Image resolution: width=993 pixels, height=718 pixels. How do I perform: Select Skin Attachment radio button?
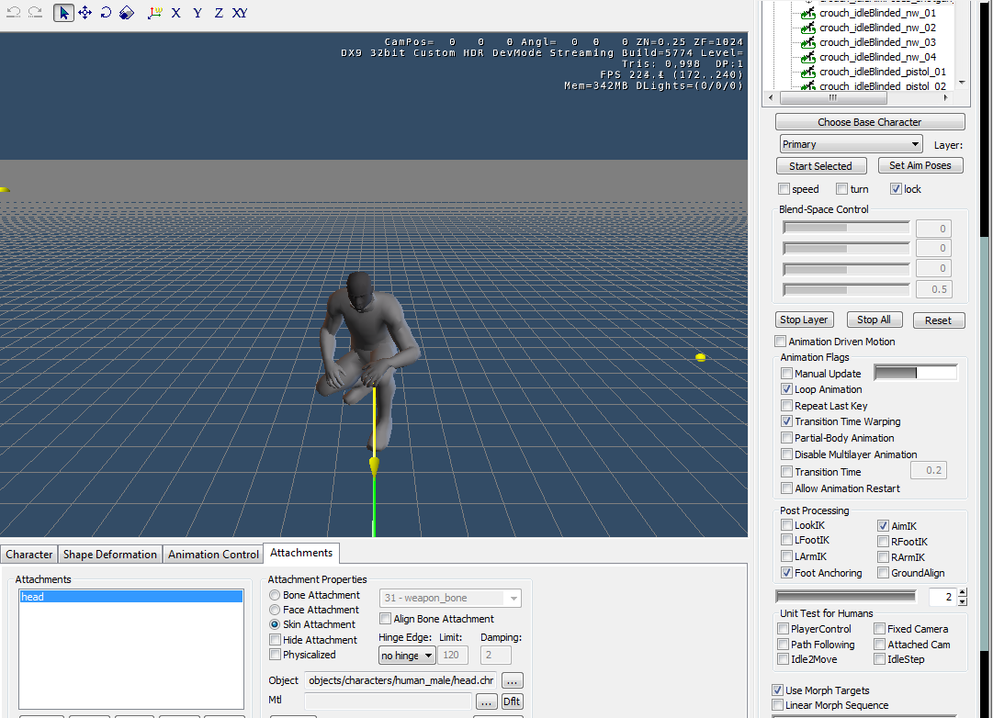(275, 624)
